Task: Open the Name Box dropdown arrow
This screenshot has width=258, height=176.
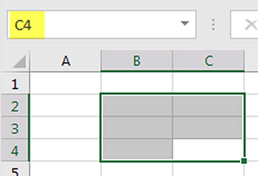Action: tap(184, 24)
